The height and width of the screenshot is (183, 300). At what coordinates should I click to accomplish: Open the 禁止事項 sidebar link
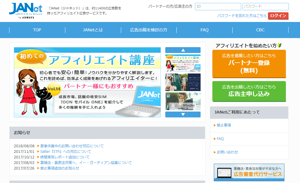(224, 125)
